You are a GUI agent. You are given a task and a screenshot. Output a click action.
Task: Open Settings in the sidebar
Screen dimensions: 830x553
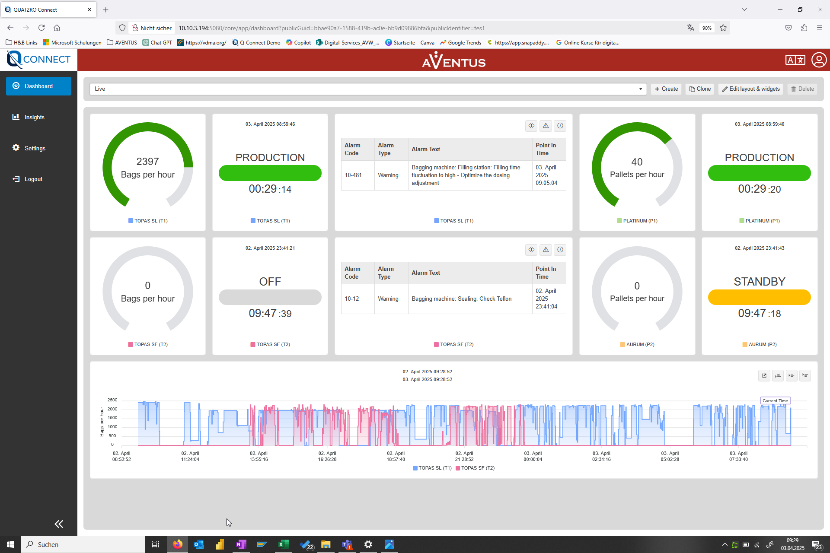[35, 148]
